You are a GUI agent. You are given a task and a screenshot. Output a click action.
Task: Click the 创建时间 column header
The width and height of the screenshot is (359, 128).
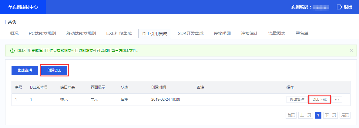pyautogui.click(x=159, y=87)
